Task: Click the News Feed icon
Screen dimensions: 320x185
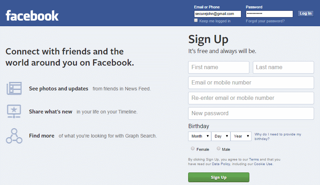Action: coord(14,88)
